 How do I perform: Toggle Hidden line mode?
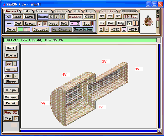click(x=75, y=17)
